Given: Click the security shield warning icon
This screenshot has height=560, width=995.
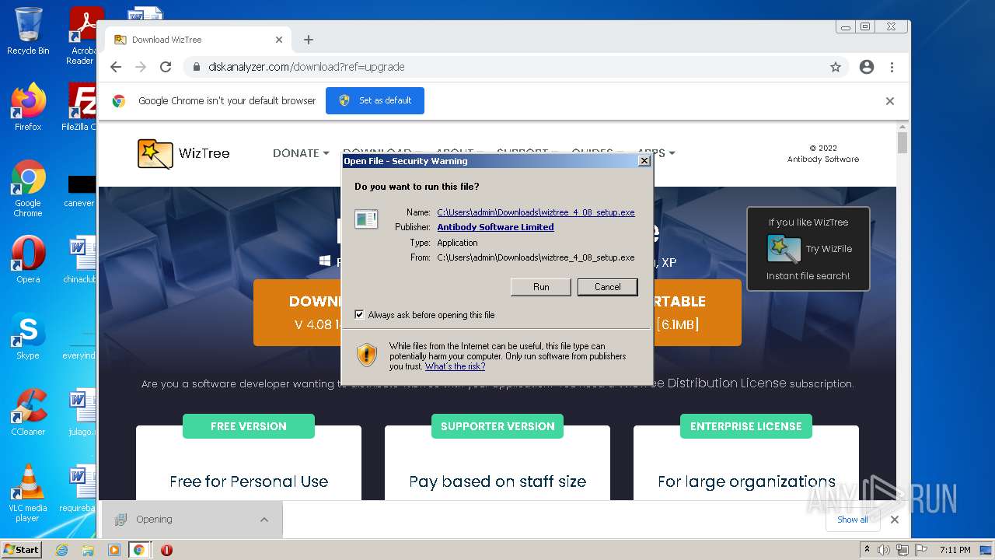Looking at the screenshot, I should tap(367, 355).
